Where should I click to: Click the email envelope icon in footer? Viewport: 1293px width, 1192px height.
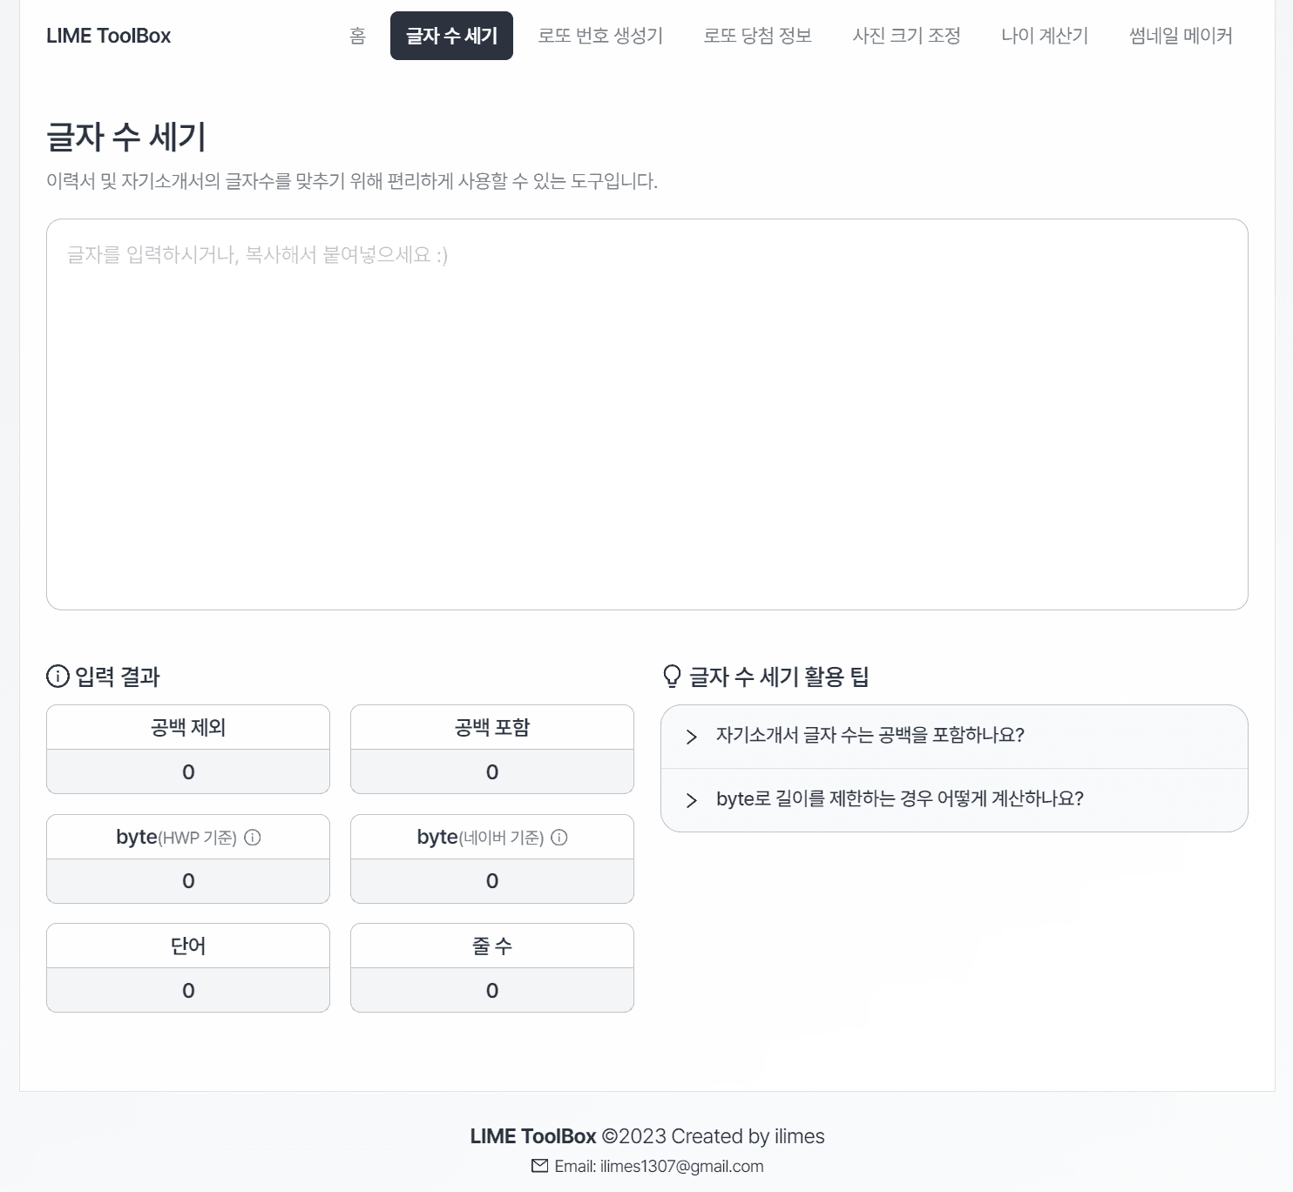coord(540,1166)
